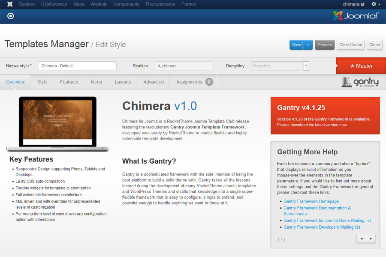Open the Menu menu in top bar
The image size is (386, 257).
point(79,4)
